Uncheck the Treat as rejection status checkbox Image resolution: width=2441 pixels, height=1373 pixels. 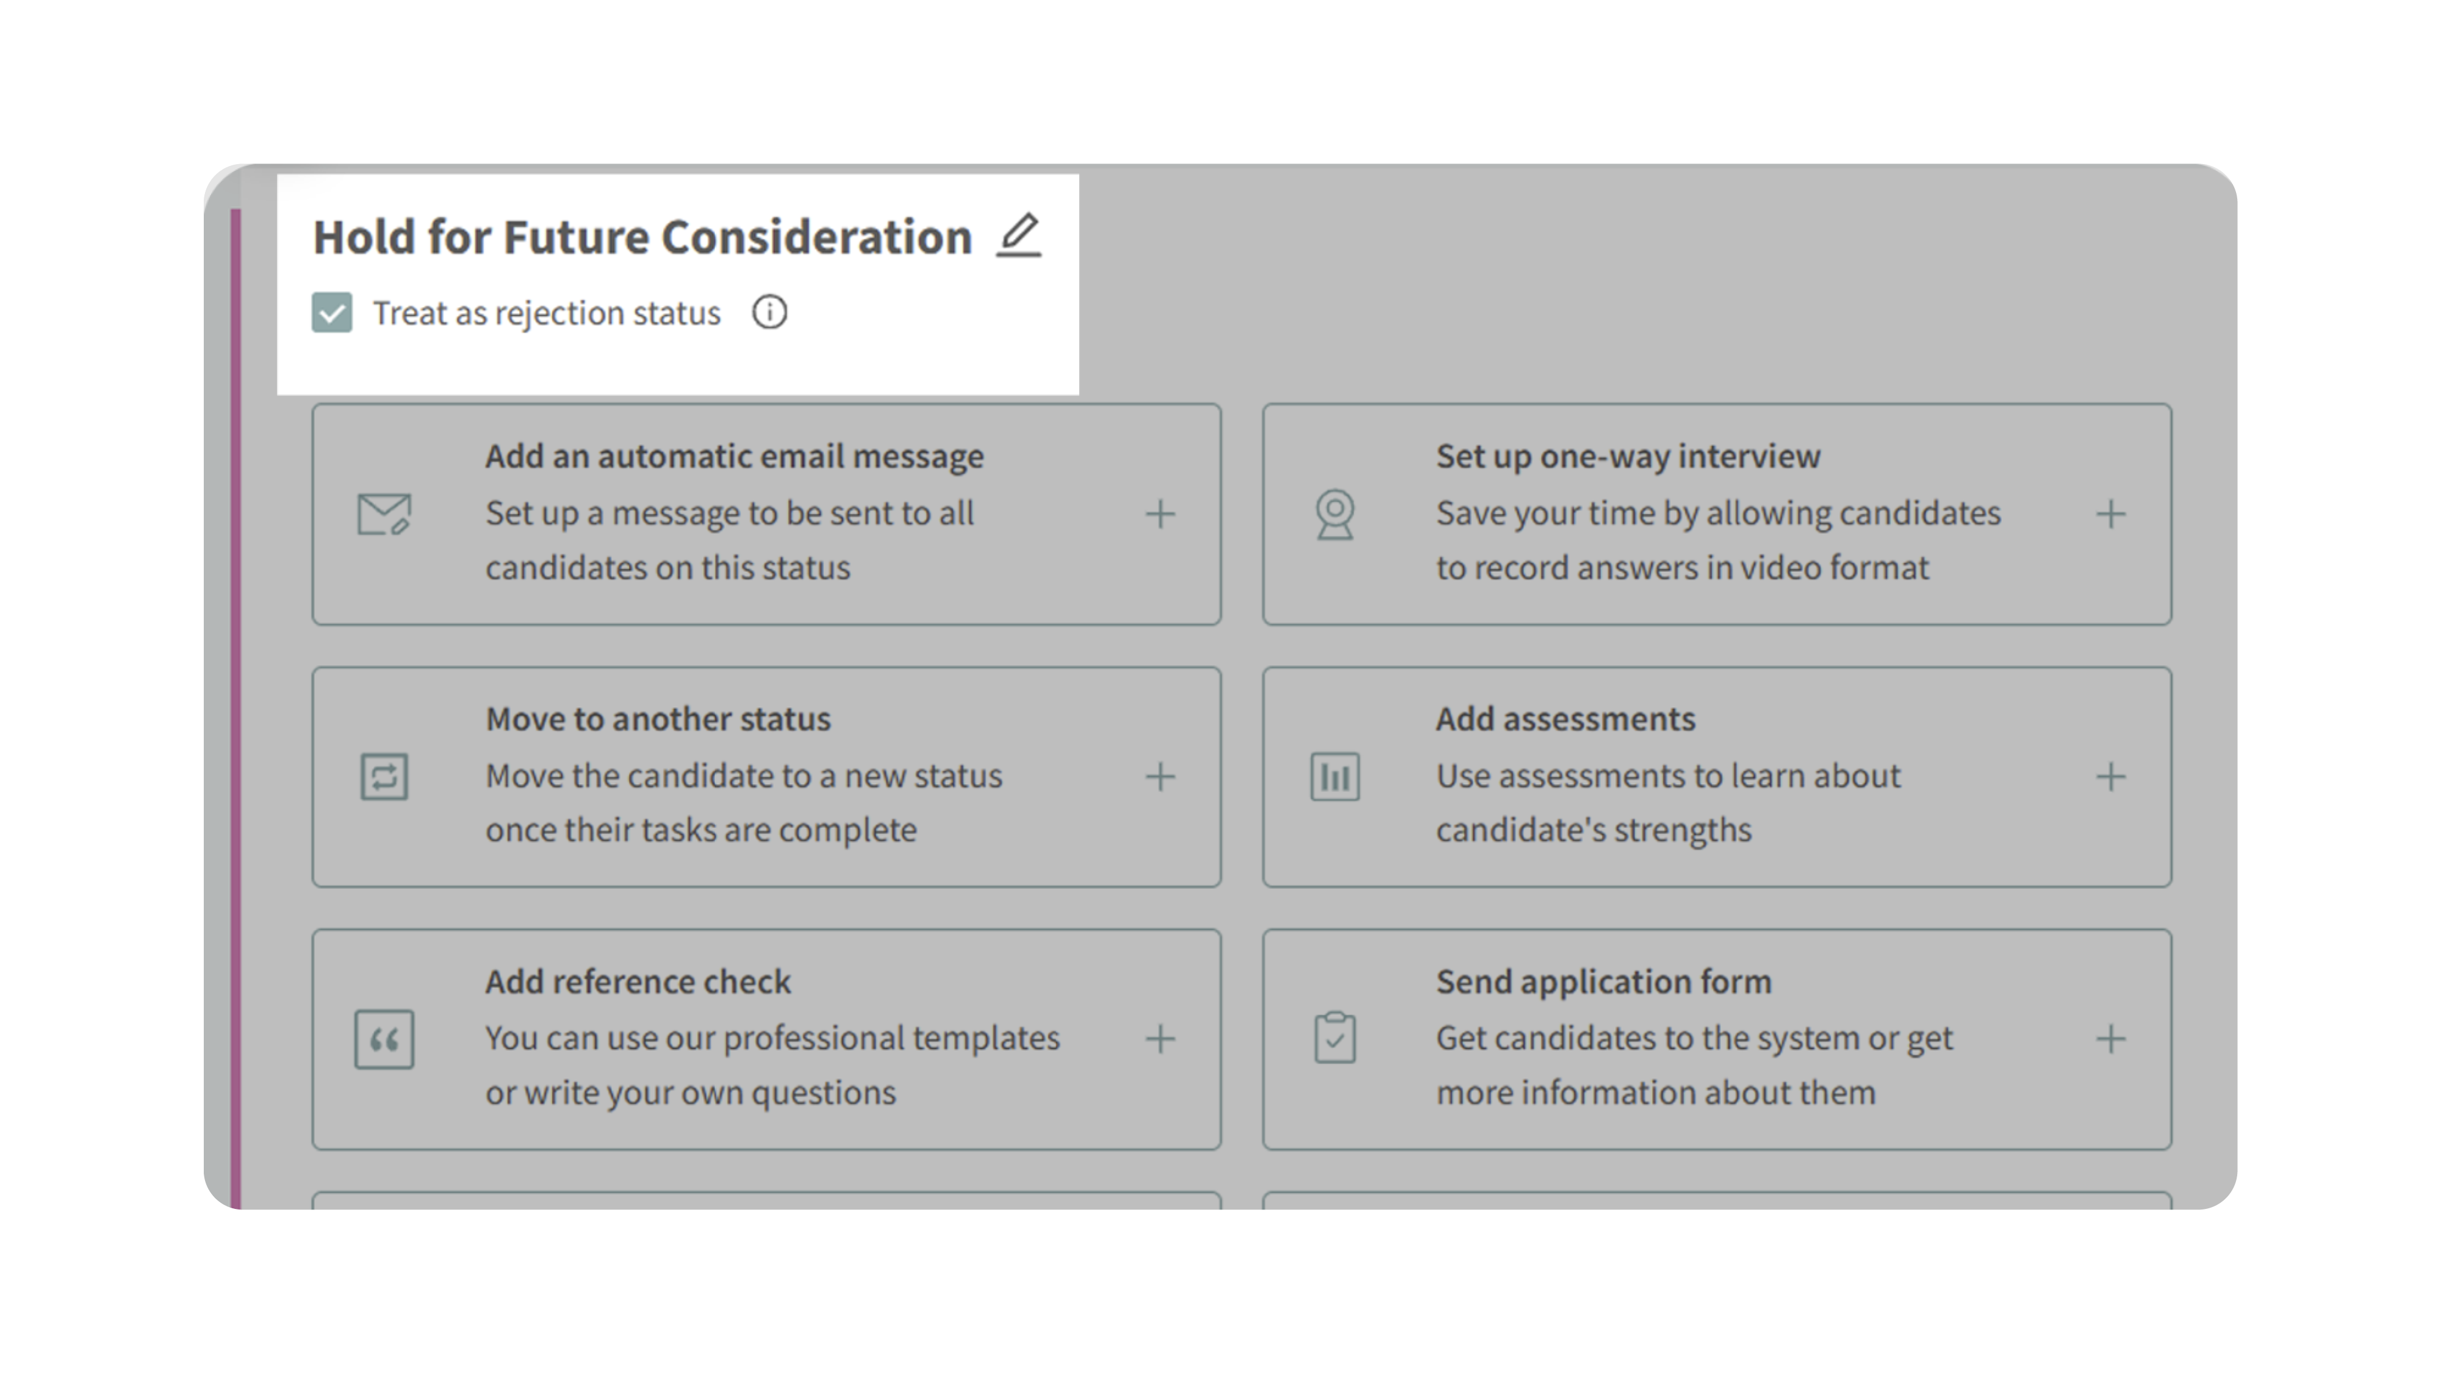tap(332, 313)
